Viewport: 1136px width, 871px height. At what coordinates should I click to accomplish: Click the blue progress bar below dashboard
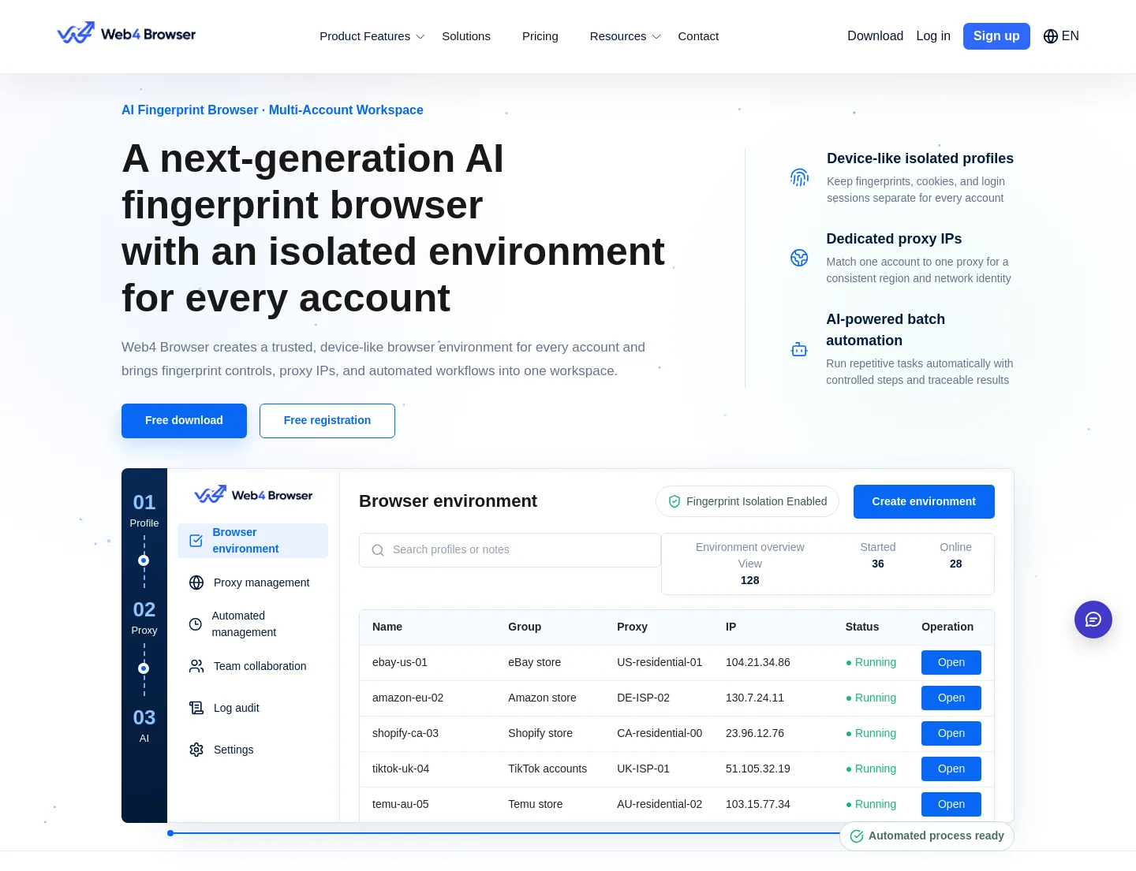(x=505, y=833)
